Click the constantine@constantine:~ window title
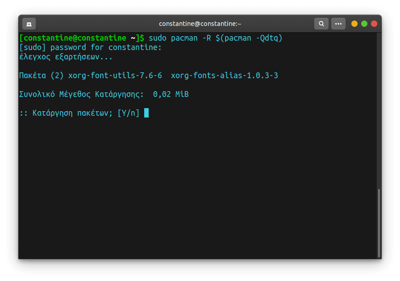The width and height of the screenshot is (400, 281). [200, 24]
